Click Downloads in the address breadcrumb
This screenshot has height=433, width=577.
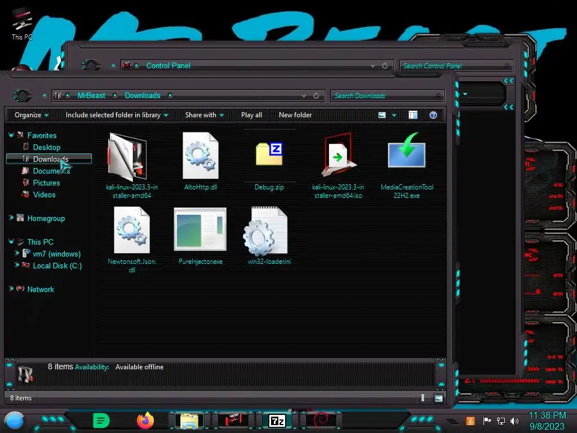pos(143,96)
